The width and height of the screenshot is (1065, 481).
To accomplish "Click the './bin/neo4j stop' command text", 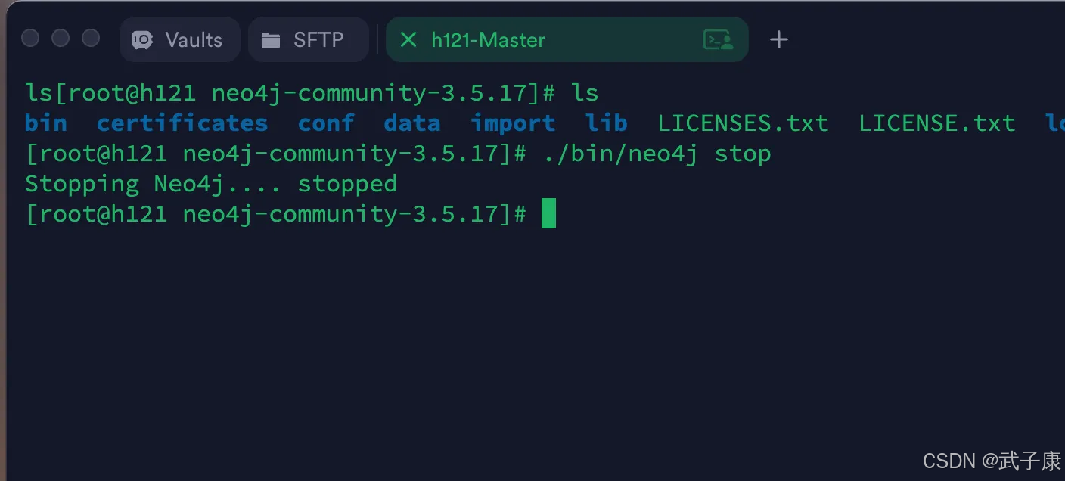I will click(x=657, y=154).
